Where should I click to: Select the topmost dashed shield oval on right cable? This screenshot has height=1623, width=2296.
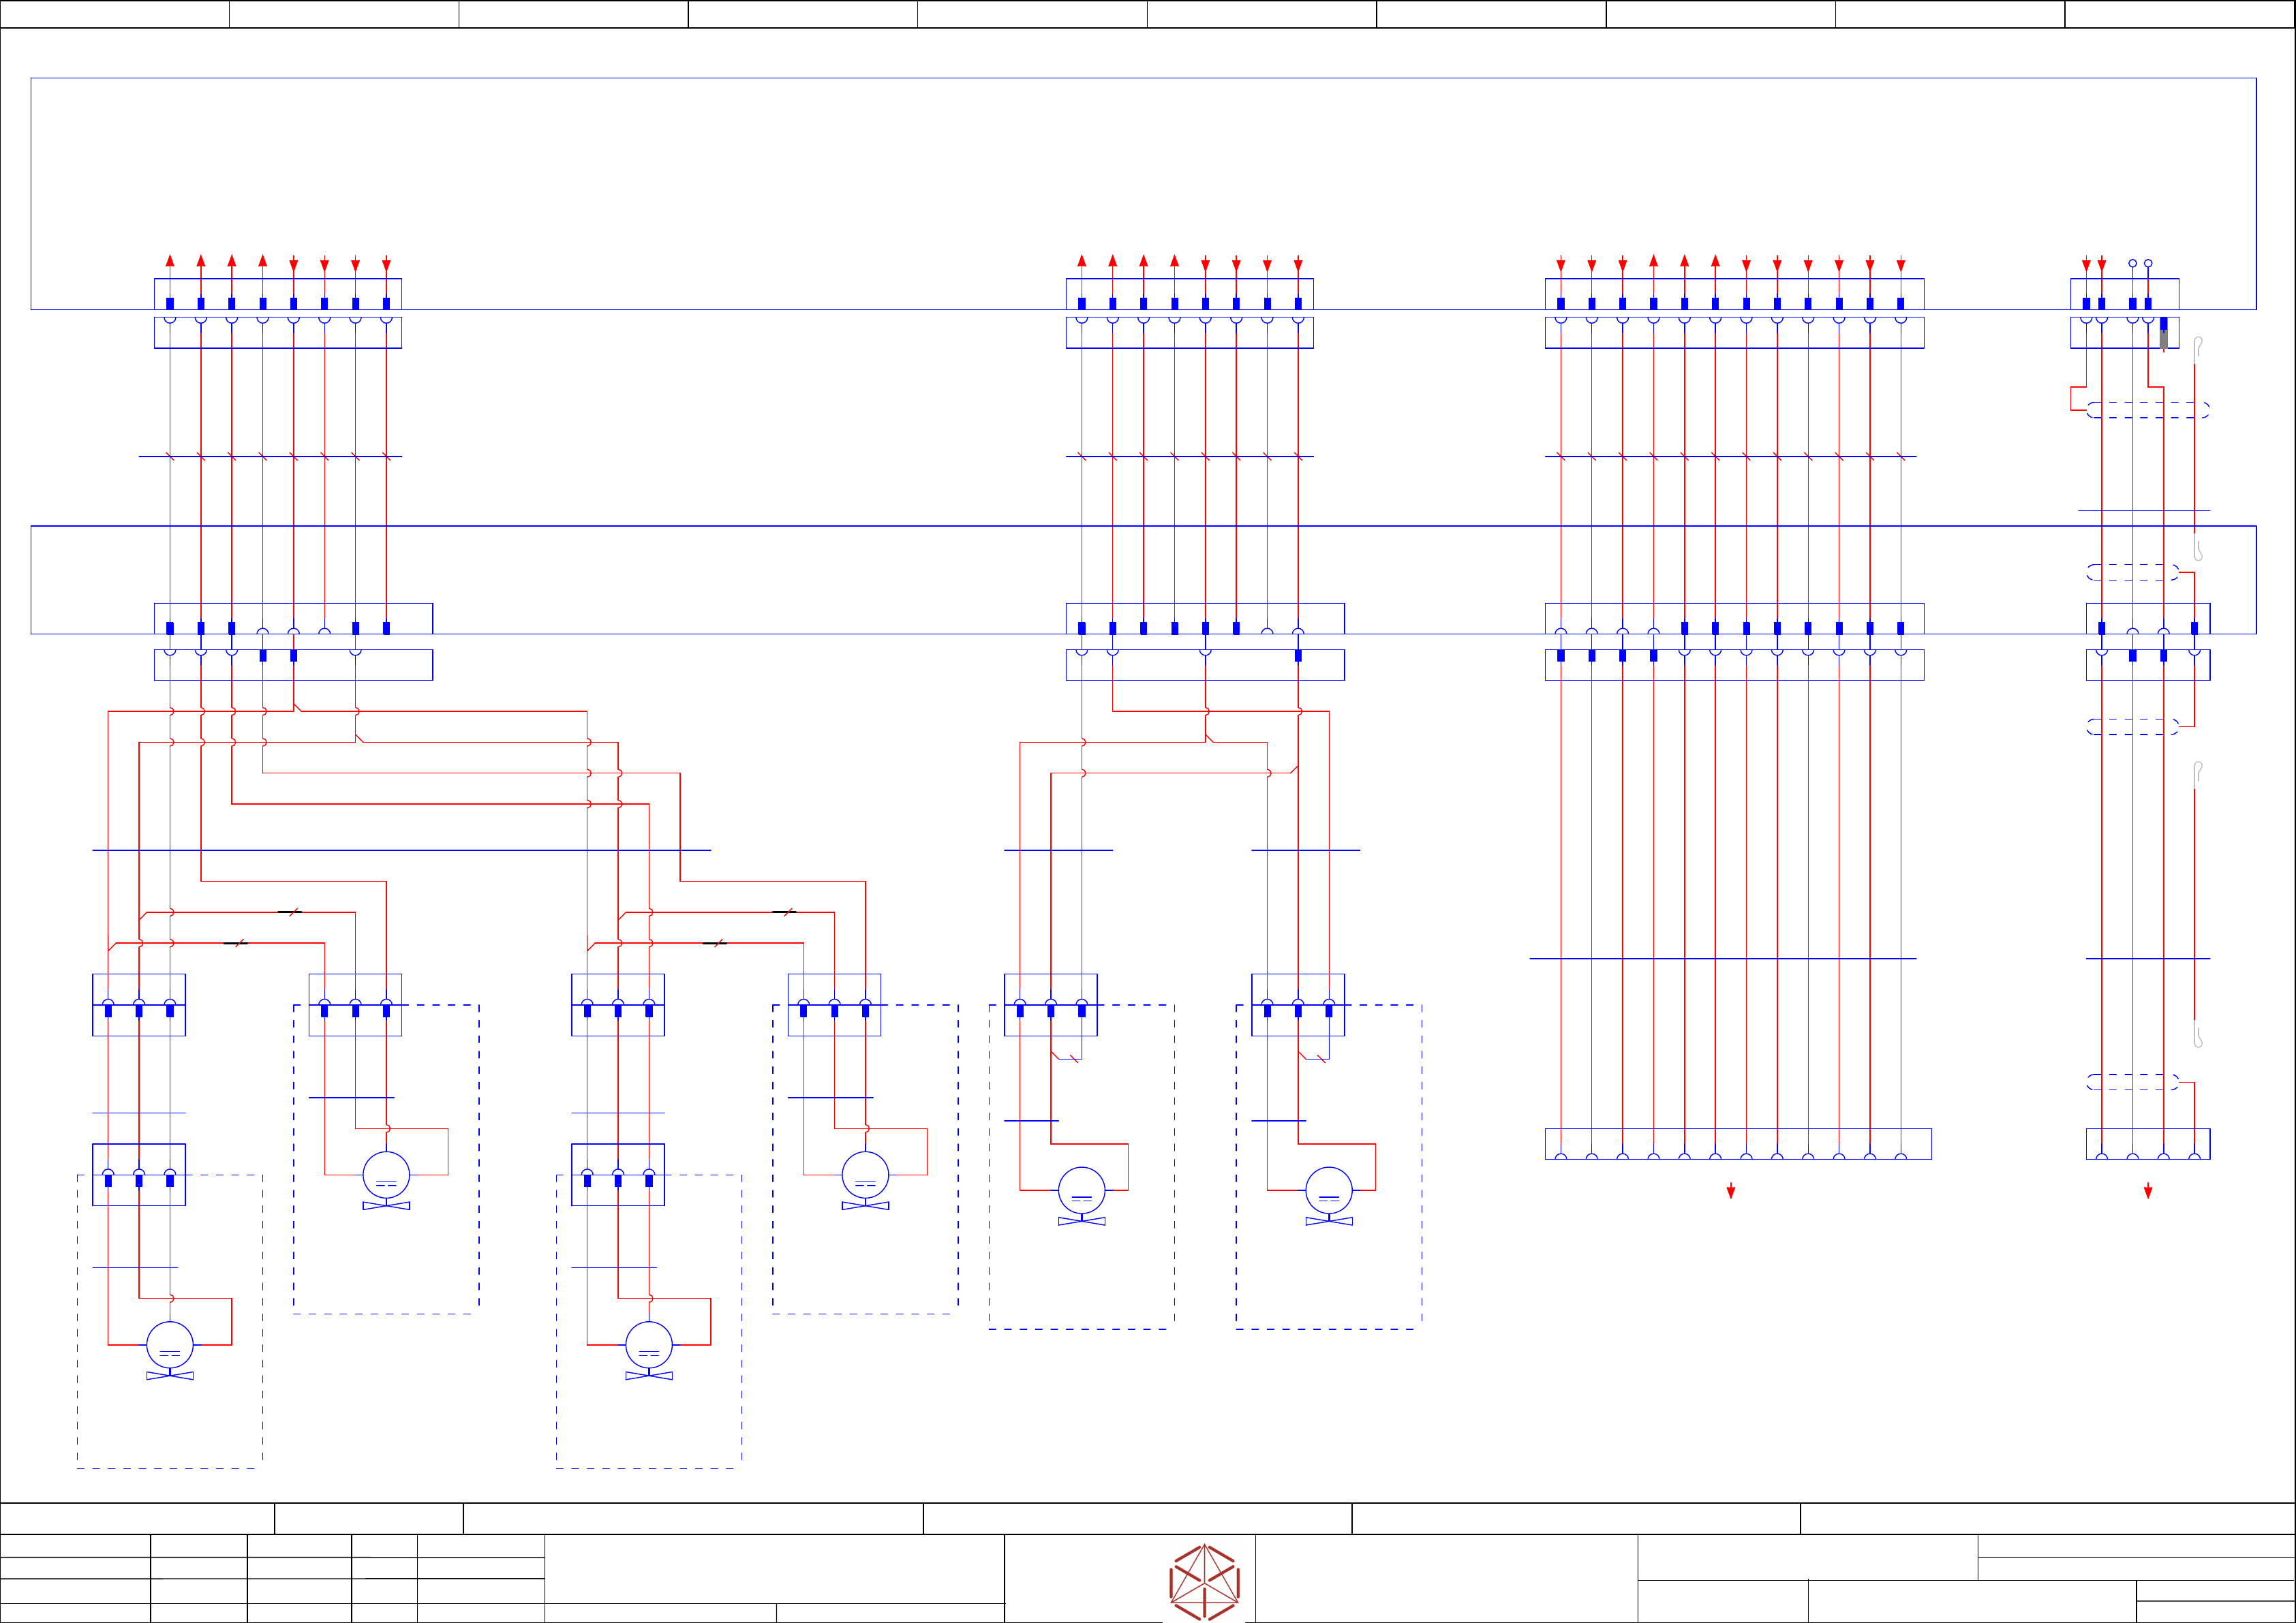pyautogui.click(x=2147, y=410)
